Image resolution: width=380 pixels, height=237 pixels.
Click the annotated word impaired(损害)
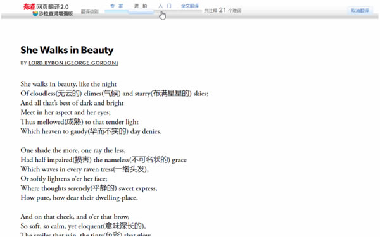(x=70, y=160)
